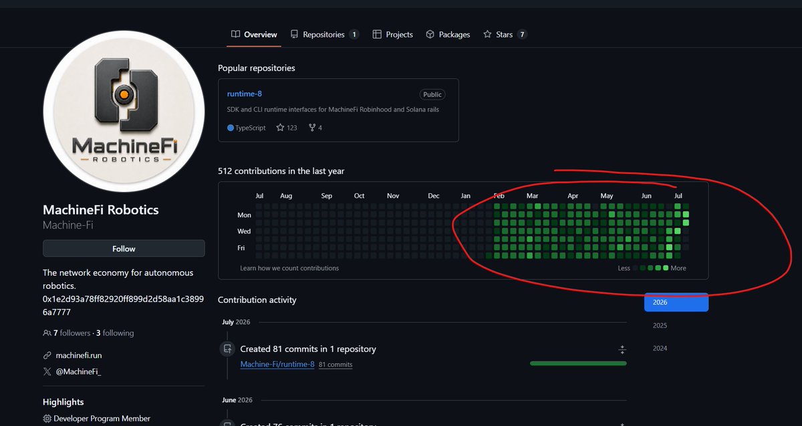802x426 pixels.
Task: Open the Projects tab
Action: [393, 34]
